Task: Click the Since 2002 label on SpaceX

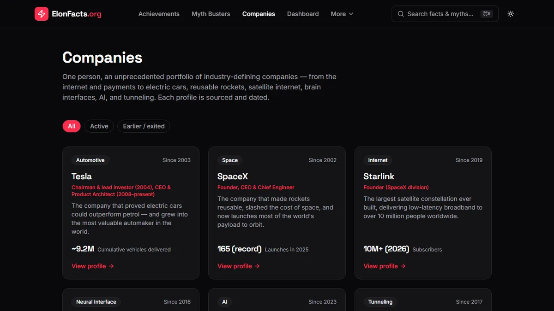Action: tap(322, 160)
